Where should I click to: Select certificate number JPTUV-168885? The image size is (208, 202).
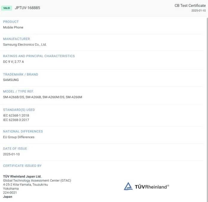(x=27, y=8)
